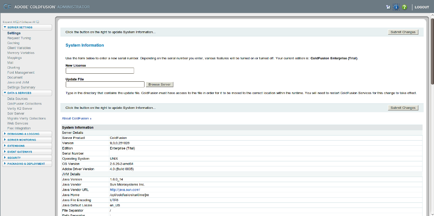Click the Serial Number row label

73,153
